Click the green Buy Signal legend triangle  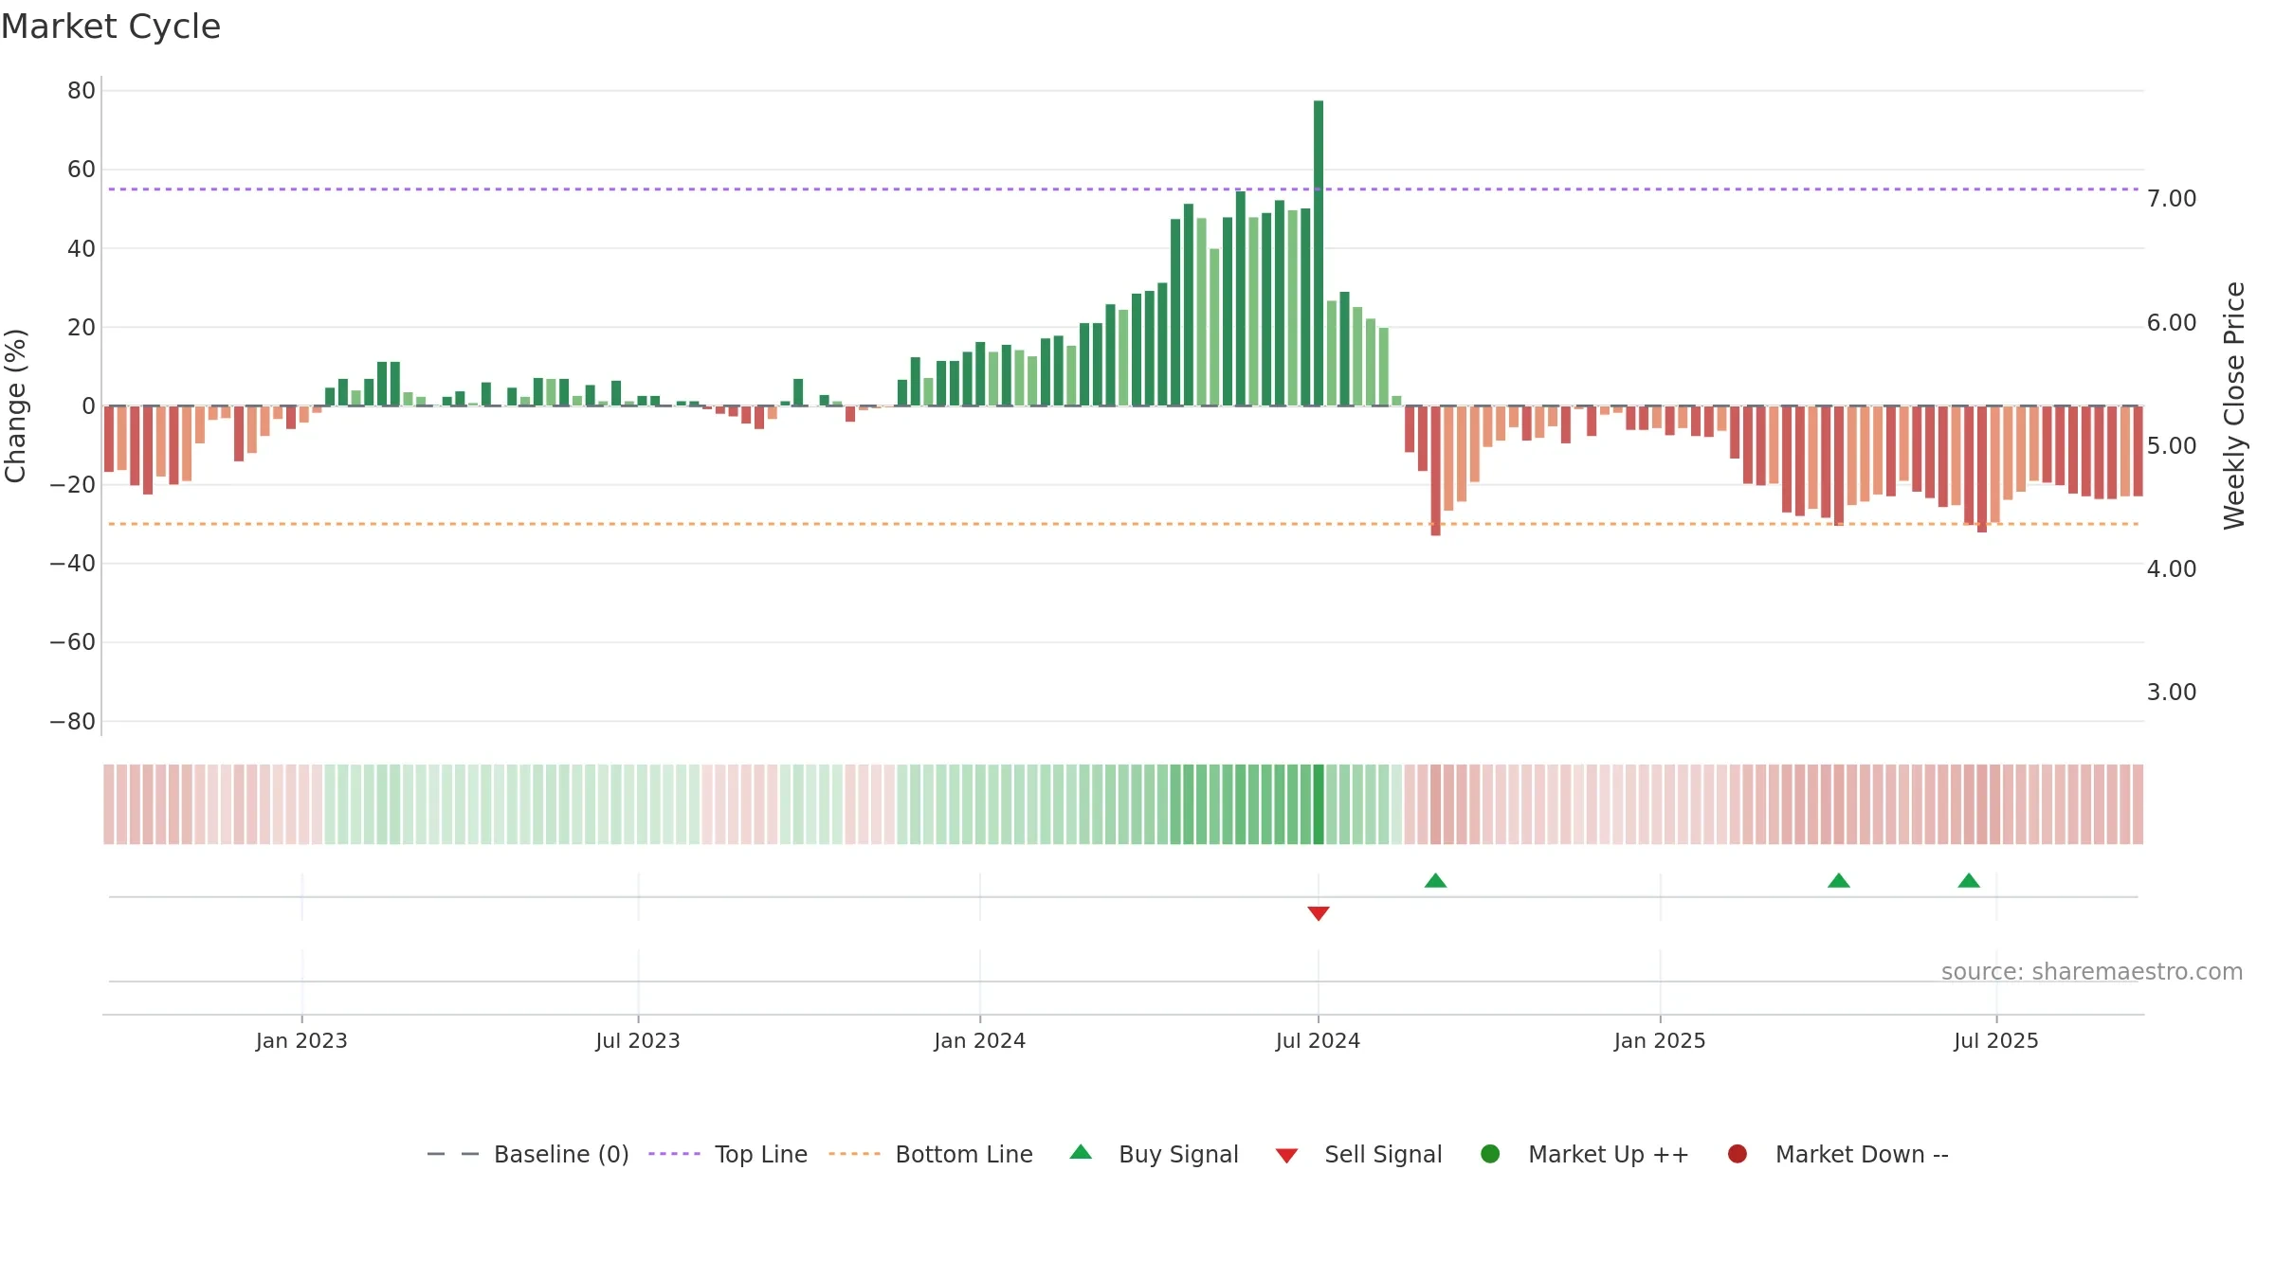click(x=1081, y=1152)
